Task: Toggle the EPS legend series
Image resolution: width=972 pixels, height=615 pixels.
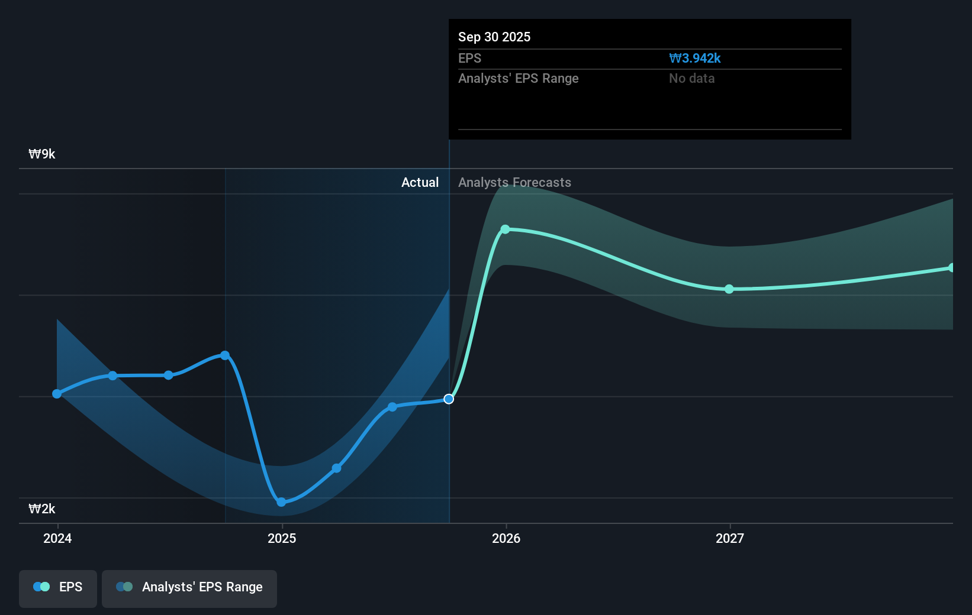Action: point(58,588)
